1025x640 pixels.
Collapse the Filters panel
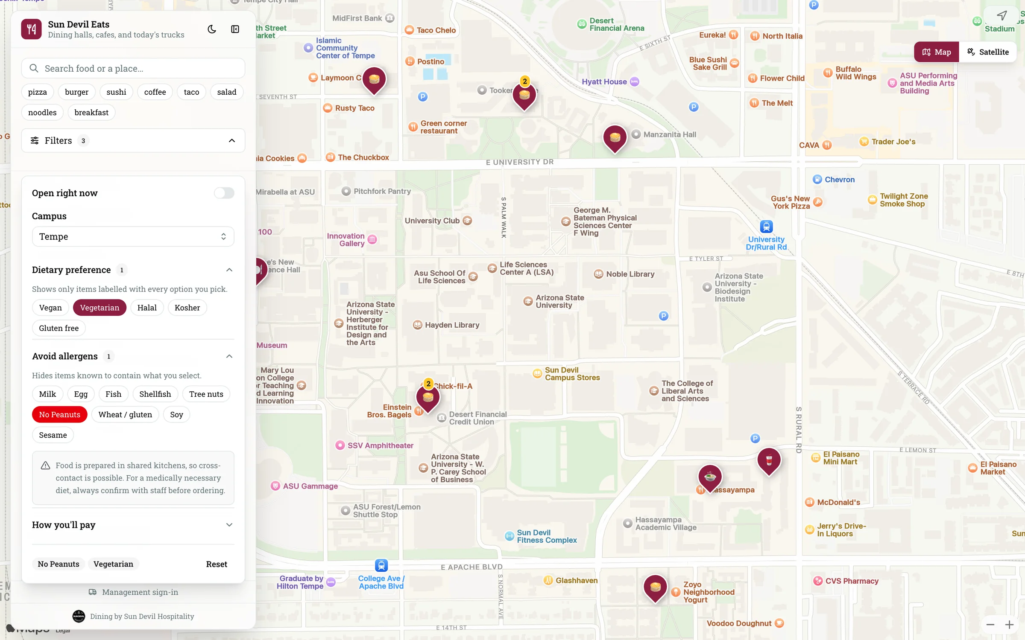pyautogui.click(x=133, y=141)
